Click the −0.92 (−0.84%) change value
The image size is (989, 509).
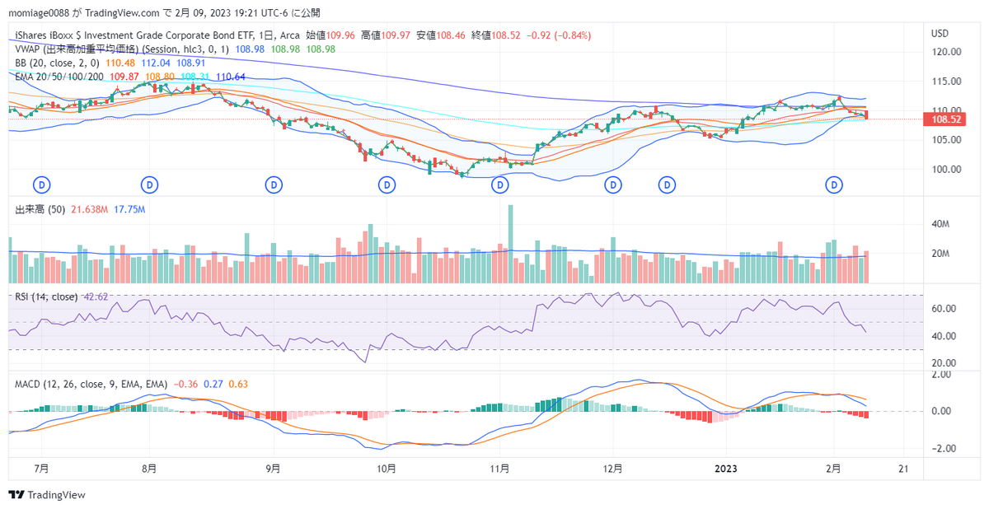558,35
